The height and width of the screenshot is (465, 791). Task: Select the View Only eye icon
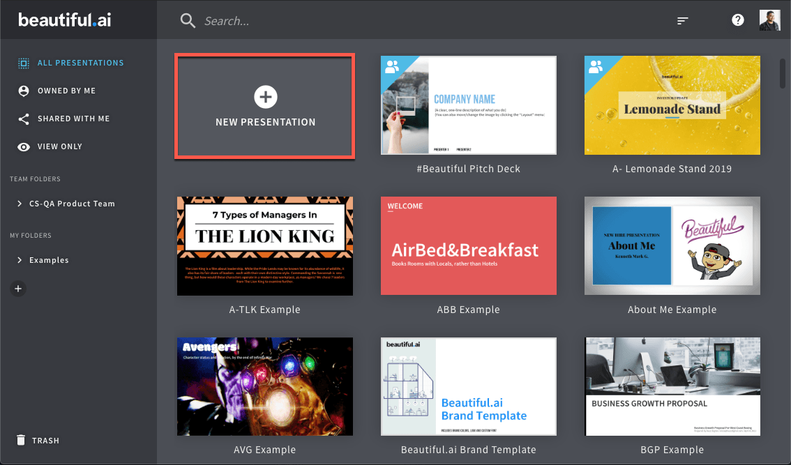23,146
